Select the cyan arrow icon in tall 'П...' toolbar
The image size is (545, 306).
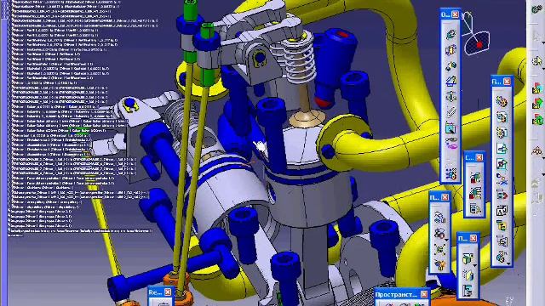point(502,149)
